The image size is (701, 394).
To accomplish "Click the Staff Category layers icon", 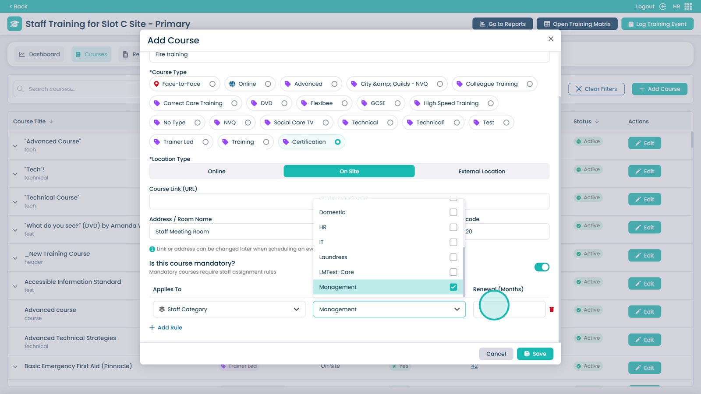I will (162, 310).
